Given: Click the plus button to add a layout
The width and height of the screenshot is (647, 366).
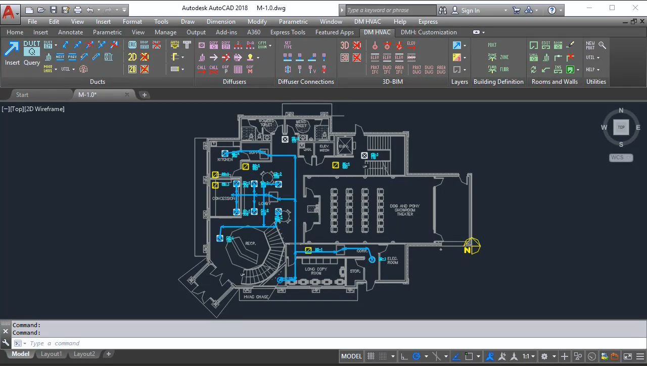Looking at the screenshot, I should click(x=108, y=354).
